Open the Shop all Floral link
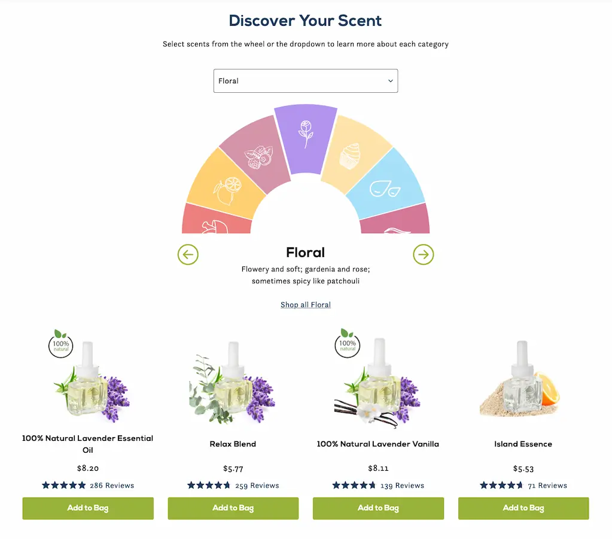This screenshot has height=539, width=612. click(306, 305)
